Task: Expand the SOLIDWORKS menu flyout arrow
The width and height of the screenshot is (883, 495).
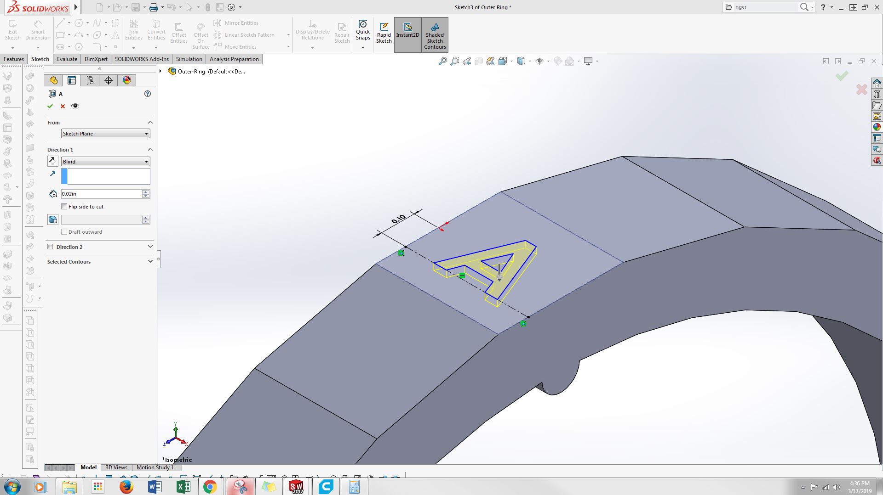Action: (x=76, y=7)
